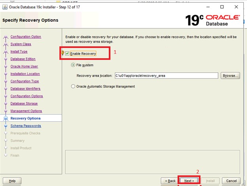247x186 pixels.
Task: Open the Schema Passwords step link
Action: [26, 126]
